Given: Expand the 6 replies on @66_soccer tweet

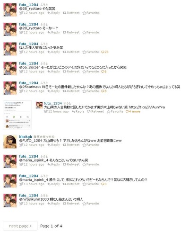Looking at the screenshot, I should coord(104,71).
